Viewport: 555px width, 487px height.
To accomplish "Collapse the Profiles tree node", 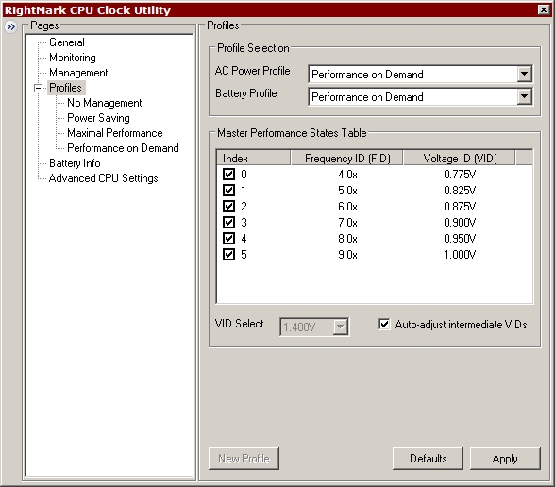I will pyautogui.click(x=38, y=88).
